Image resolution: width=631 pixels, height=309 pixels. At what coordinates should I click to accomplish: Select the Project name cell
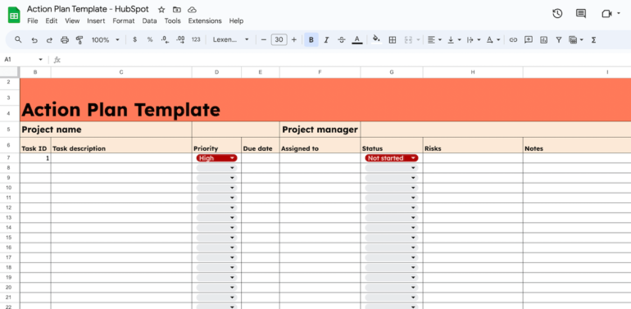click(x=106, y=130)
